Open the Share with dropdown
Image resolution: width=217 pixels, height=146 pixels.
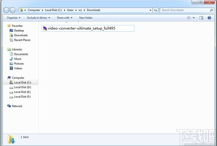(x=65, y=18)
